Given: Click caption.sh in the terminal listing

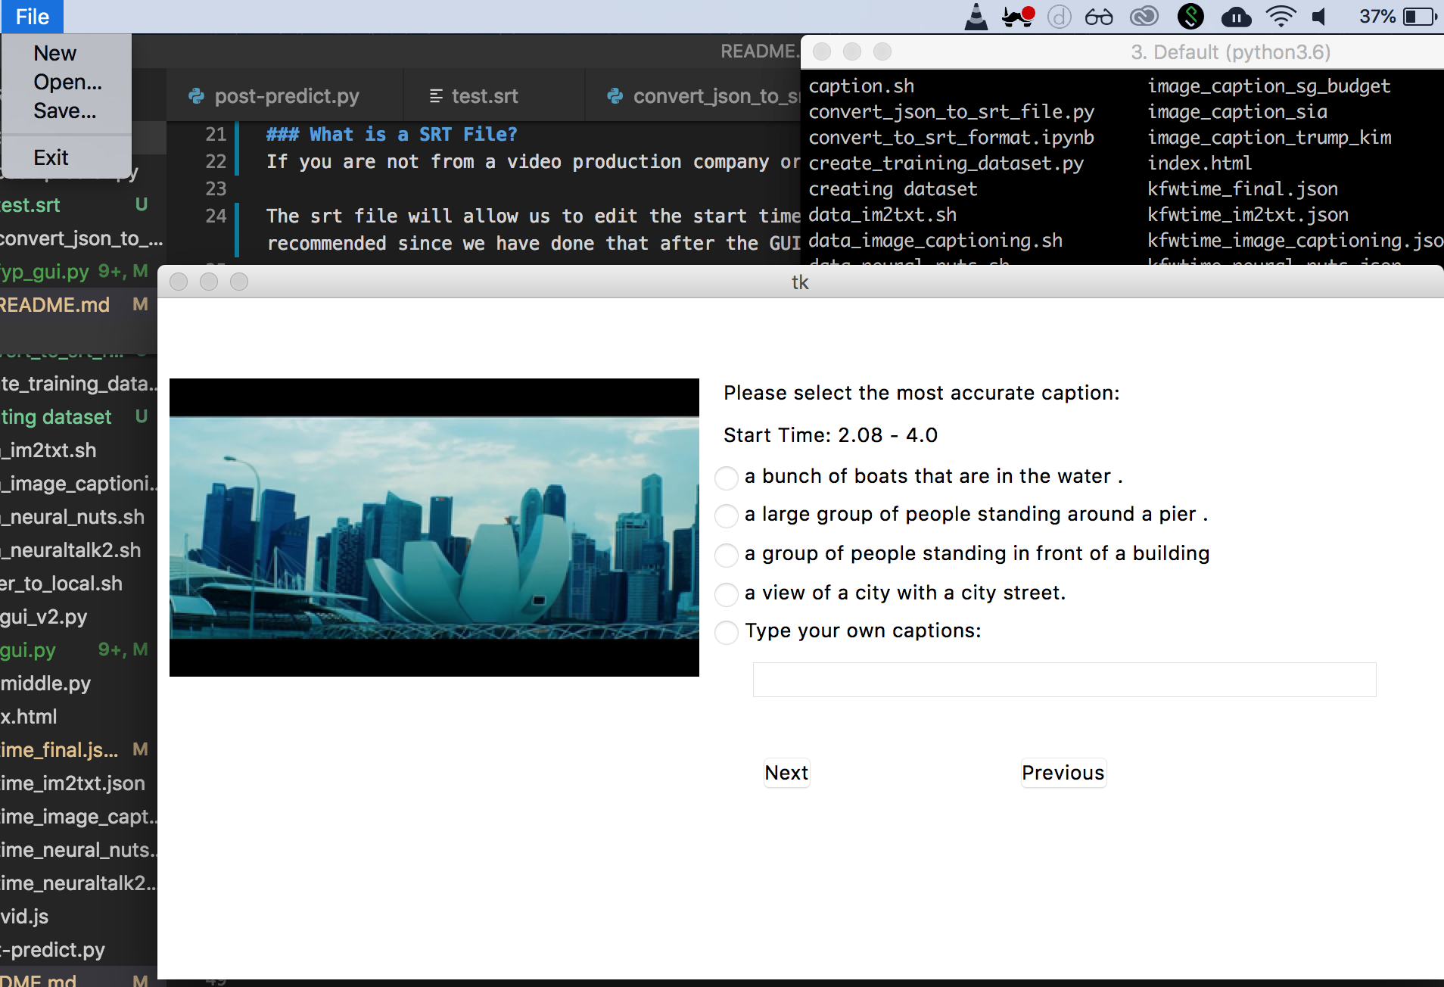Looking at the screenshot, I should click(861, 86).
